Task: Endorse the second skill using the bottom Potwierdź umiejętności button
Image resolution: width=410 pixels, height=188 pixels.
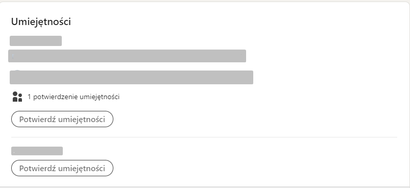Action: point(62,168)
